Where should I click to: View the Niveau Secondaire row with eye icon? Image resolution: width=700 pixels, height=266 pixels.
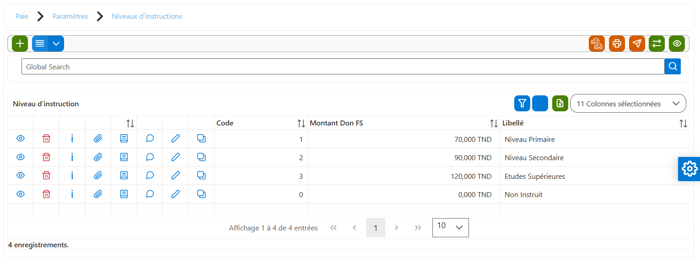(x=21, y=157)
